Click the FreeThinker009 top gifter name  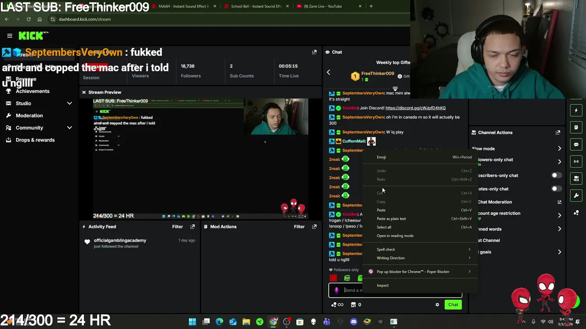(378, 74)
